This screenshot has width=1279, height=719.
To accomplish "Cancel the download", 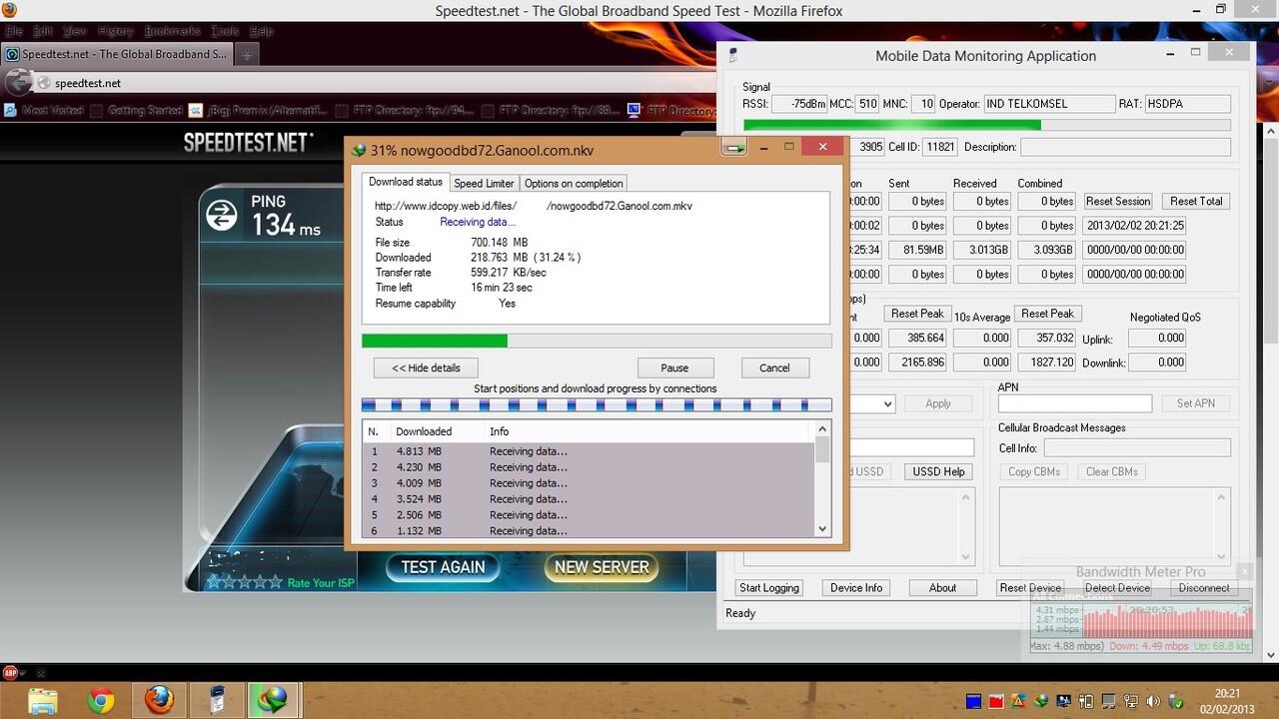I will point(774,367).
